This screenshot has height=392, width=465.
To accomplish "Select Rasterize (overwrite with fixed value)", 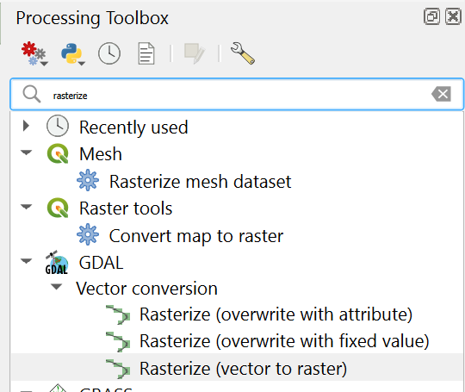I will (x=284, y=341).
